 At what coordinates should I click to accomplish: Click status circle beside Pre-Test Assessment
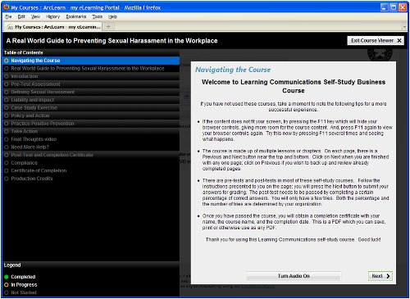coord(7,84)
